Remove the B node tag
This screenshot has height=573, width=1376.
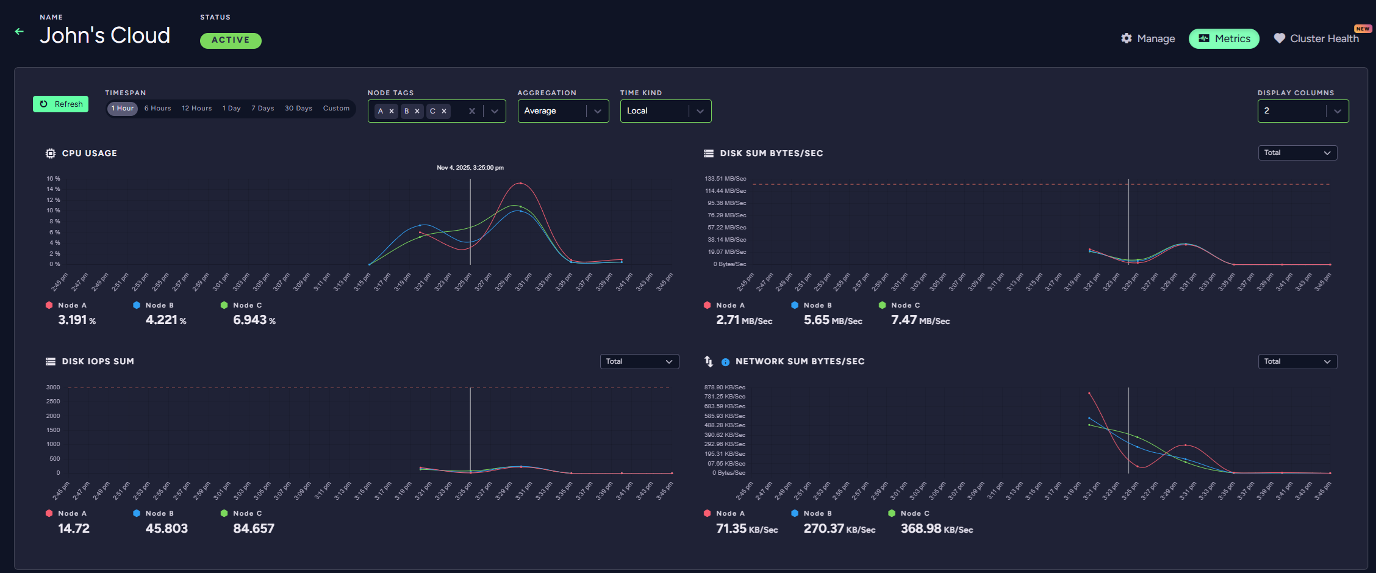417,111
